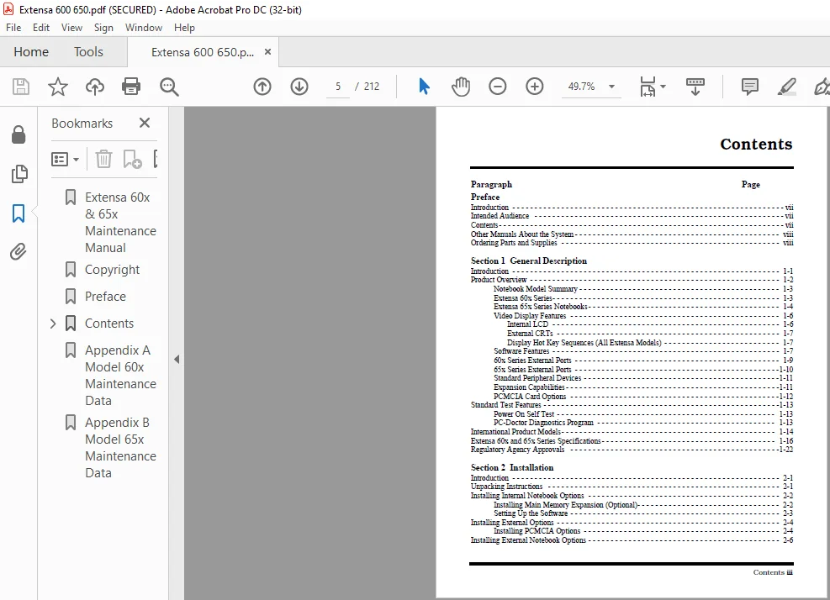Click 'Power On Self Test' contents entry

tap(524, 413)
